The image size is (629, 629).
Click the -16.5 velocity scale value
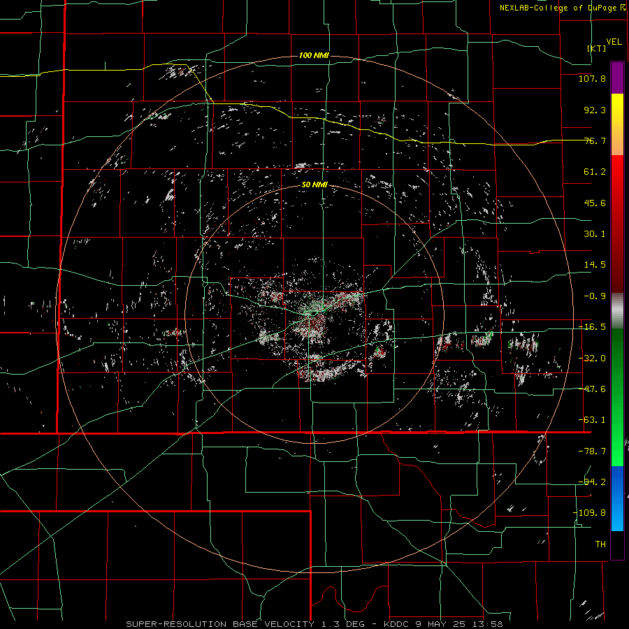click(592, 327)
